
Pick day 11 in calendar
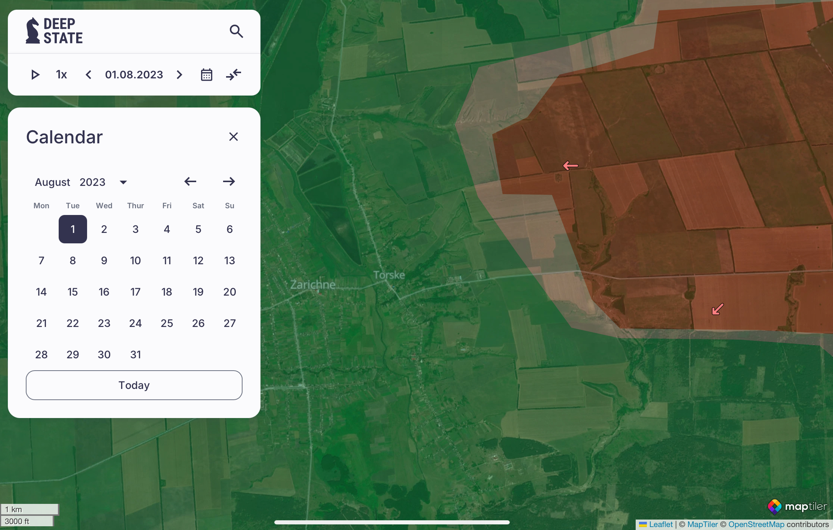pos(167,261)
